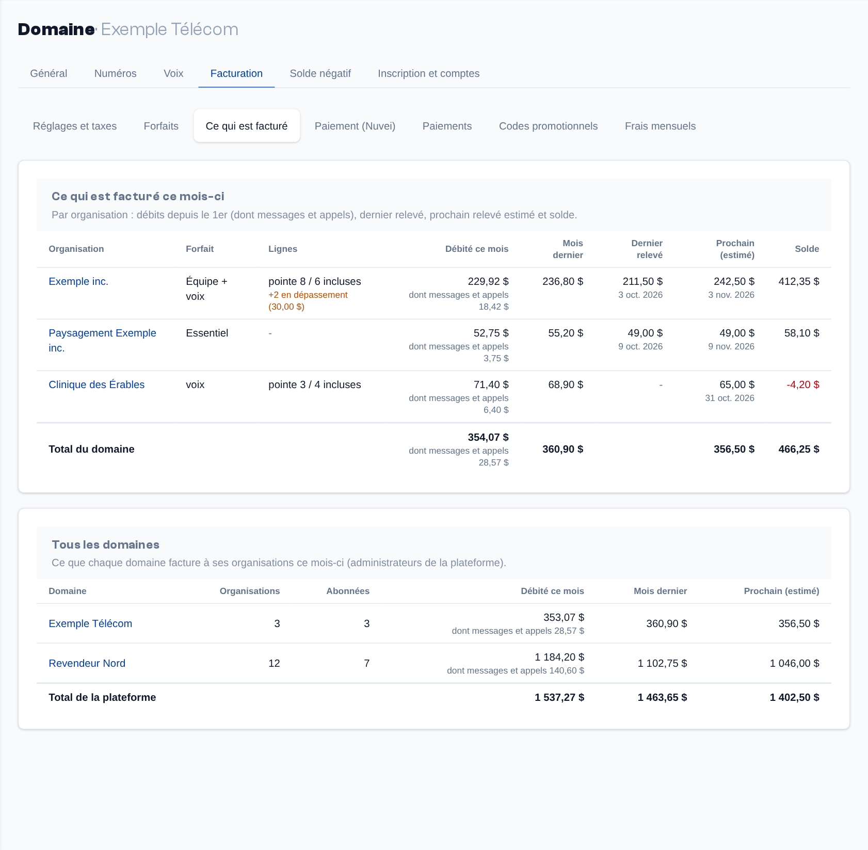Image resolution: width=868 pixels, height=850 pixels.
Task: Select the negative balance -4,20 $
Action: pos(802,384)
